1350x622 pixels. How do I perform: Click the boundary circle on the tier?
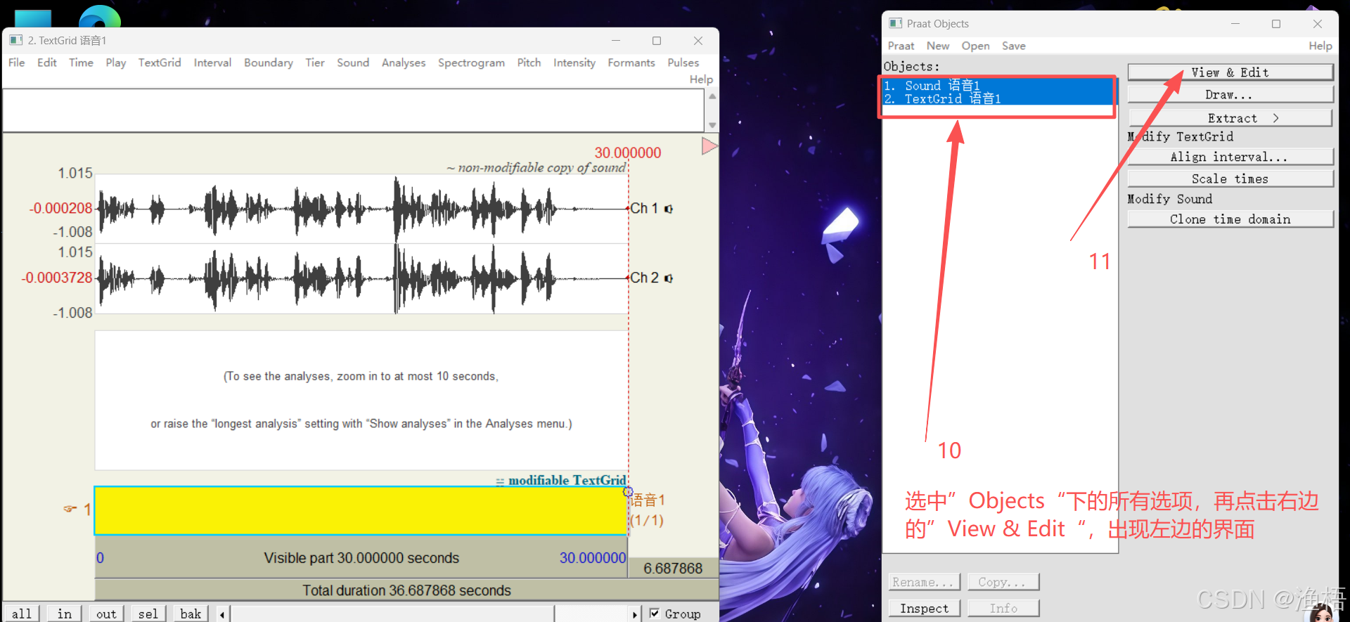[x=628, y=492]
